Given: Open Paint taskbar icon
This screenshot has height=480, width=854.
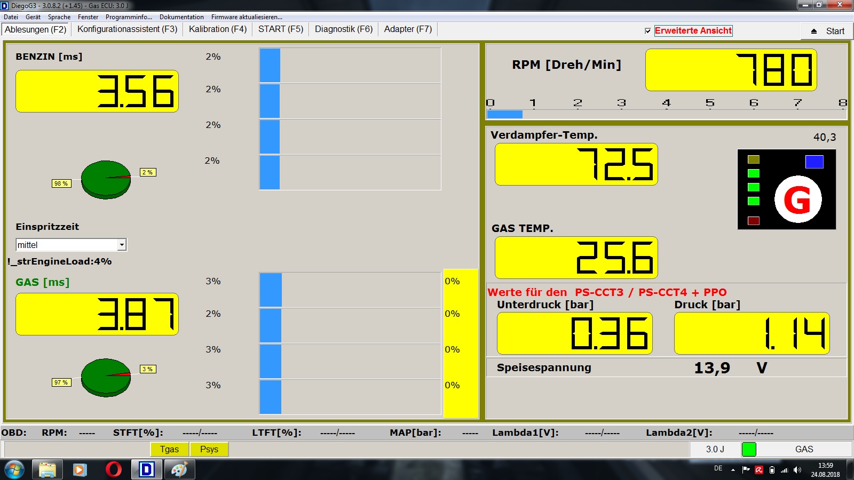Looking at the screenshot, I should (179, 470).
